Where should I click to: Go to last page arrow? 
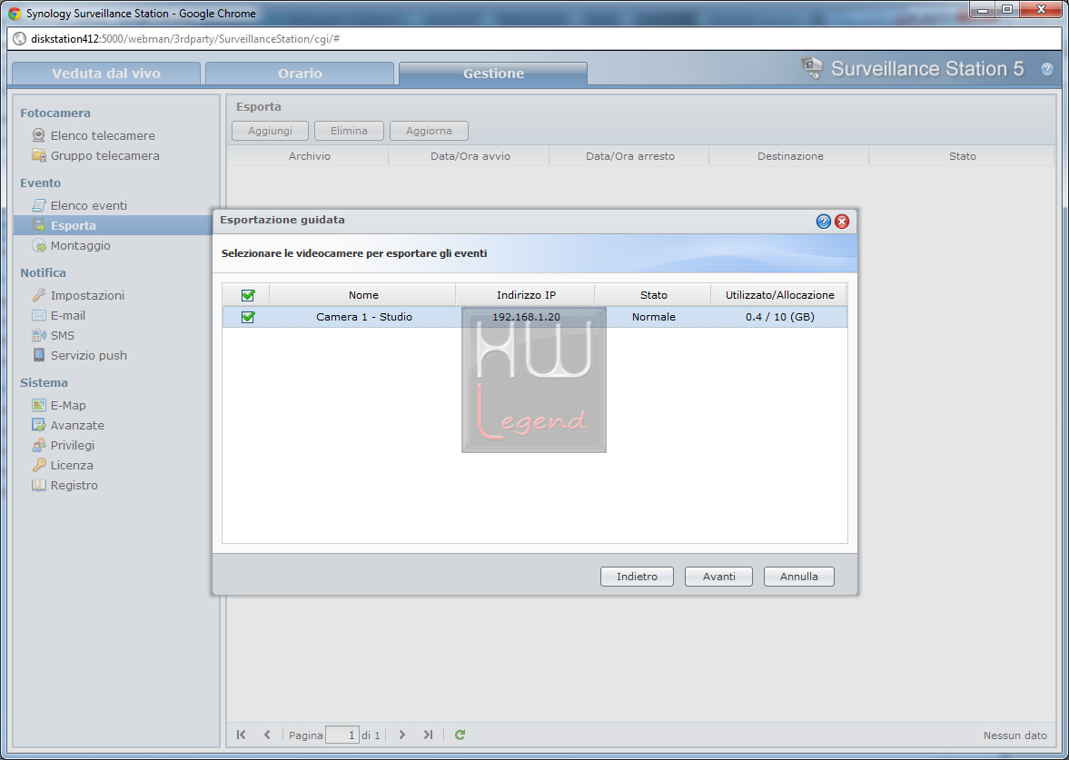(x=428, y=734)
